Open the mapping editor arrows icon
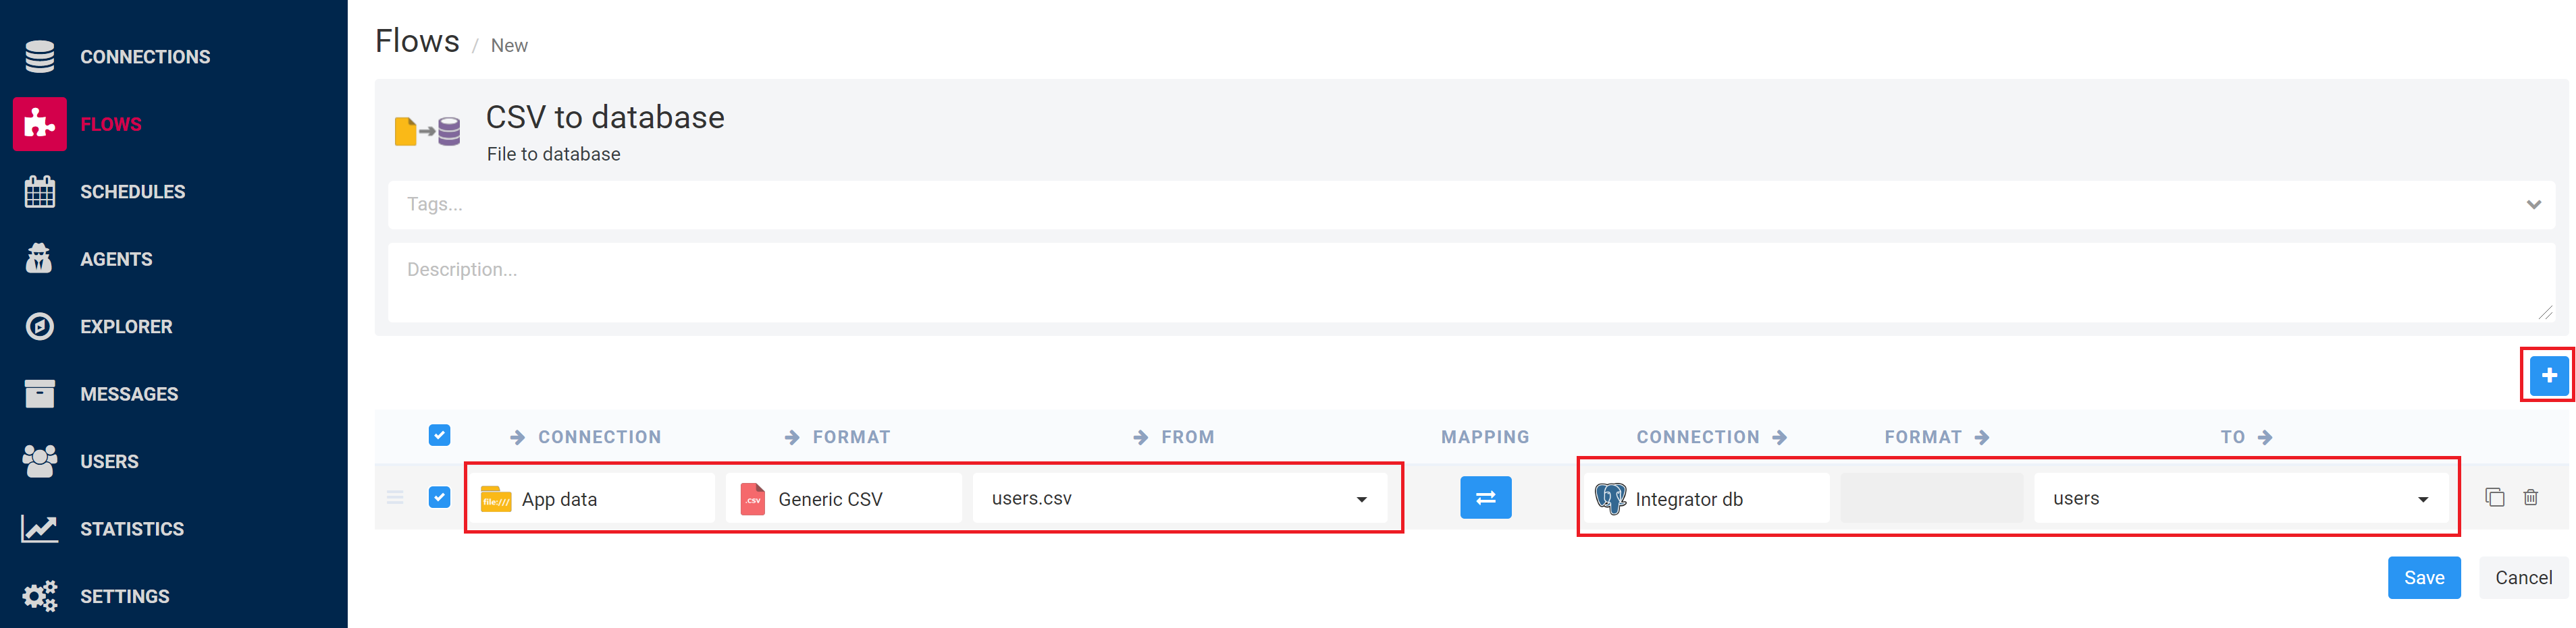This screenshot has width=2576, height=628. [x=1485, y=497]
